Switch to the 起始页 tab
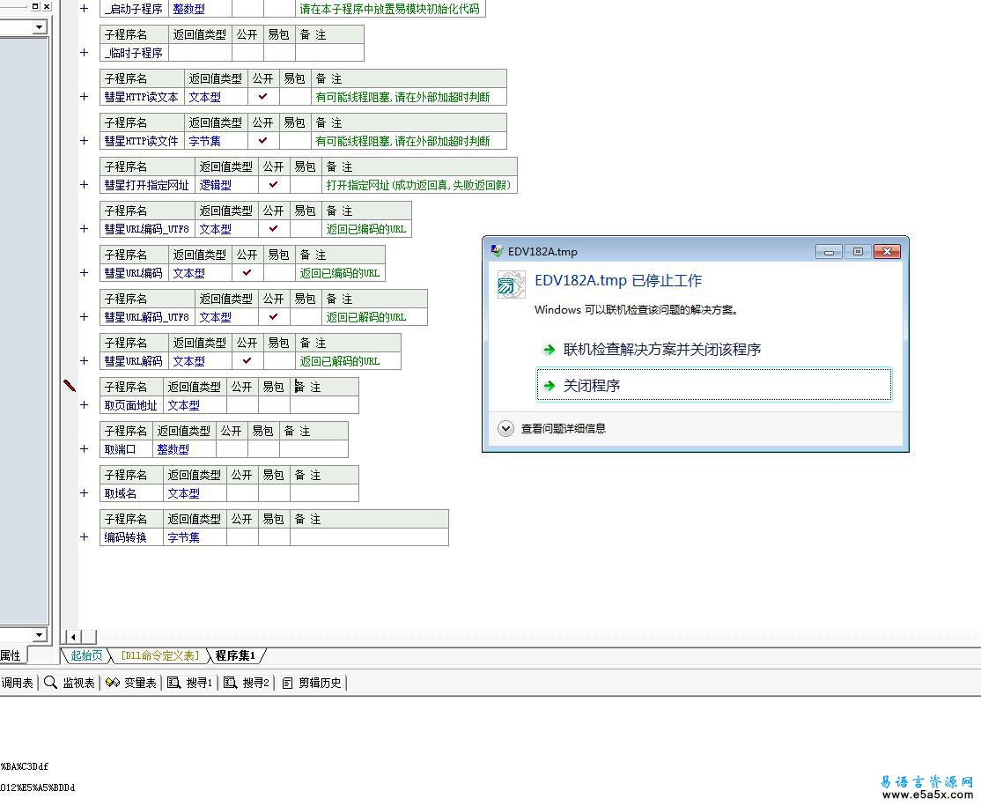 tap(86, 655)
